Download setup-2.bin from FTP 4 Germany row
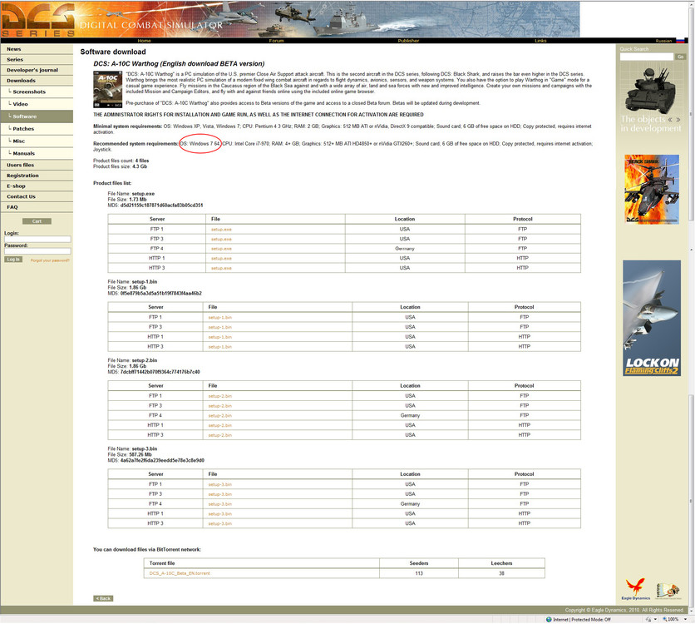 click(219, 415)
